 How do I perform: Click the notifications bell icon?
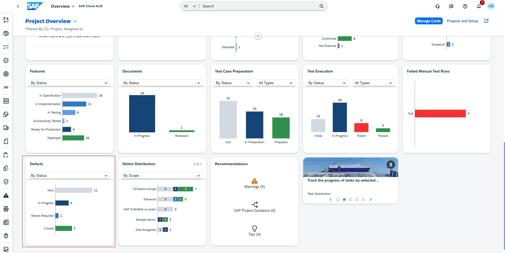pyautogui.click(x=479, y=6)
